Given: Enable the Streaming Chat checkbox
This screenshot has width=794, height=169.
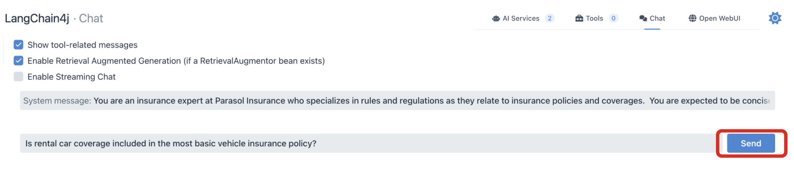Looking at the screenshot, I should click(19, 77).
